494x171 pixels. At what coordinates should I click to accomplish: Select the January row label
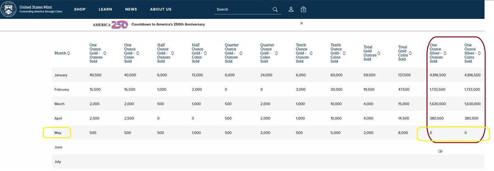61,75
